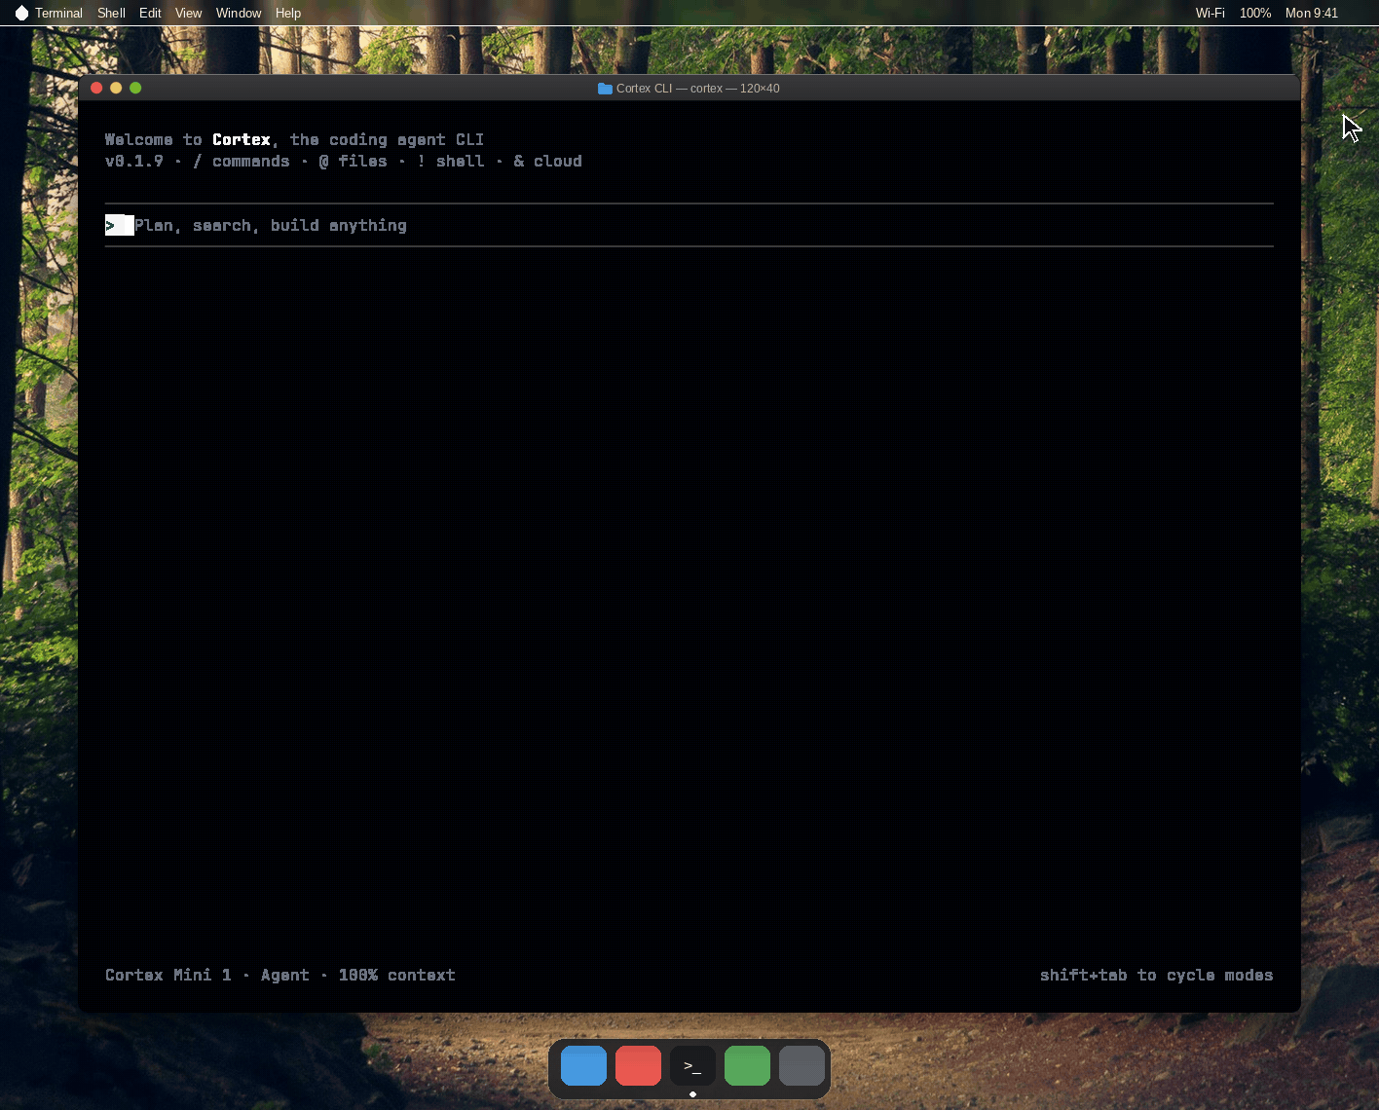Maximize the Cortex CLI window
The height and width of the screenshot is (1110, 1379).
[135, 88]
